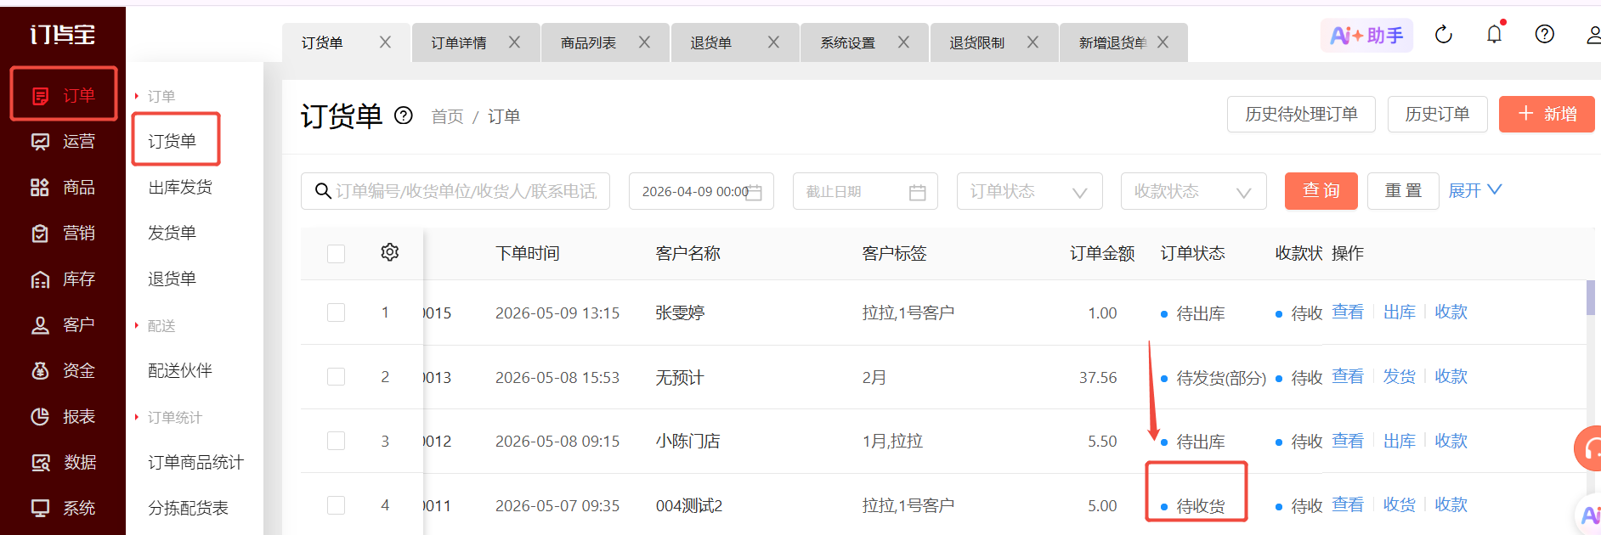1601x535 pixels.
Task: Open the 数据 module in sidebar
Action: pyautogui.click(x=63, y=462)
